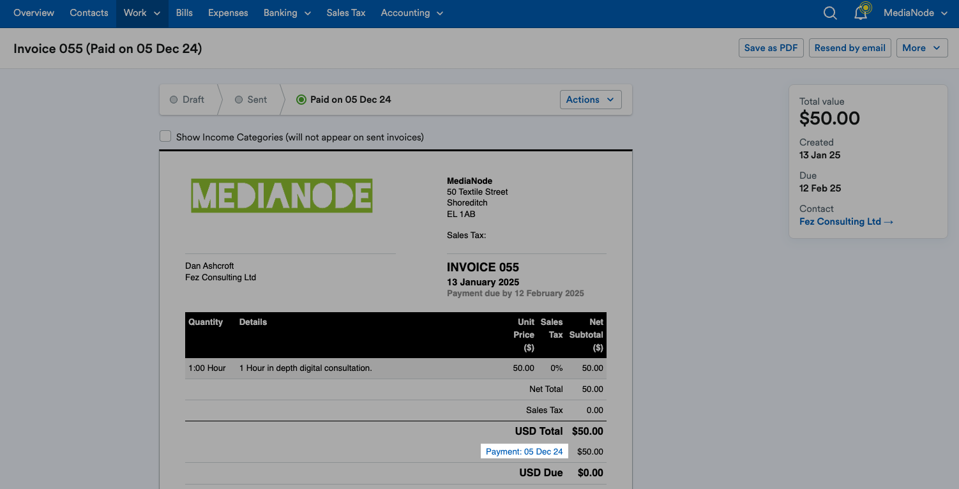The height and width of the screenshot is (489, 959).
Task: Click the Dan Ashcroft recipient name
Action: (x=209, y=266)
